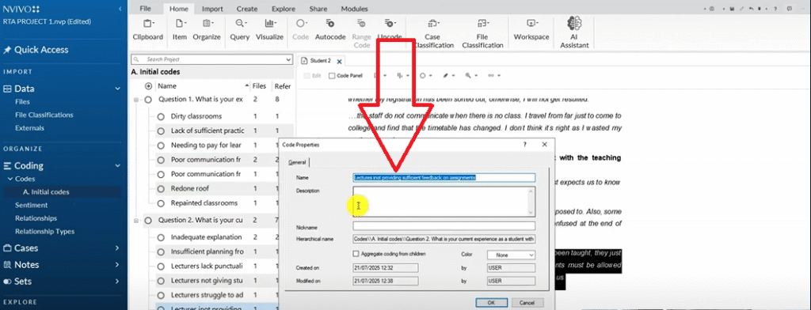Switch to the Import ribbon tab

pyautogui.click(x=212, y=9)
